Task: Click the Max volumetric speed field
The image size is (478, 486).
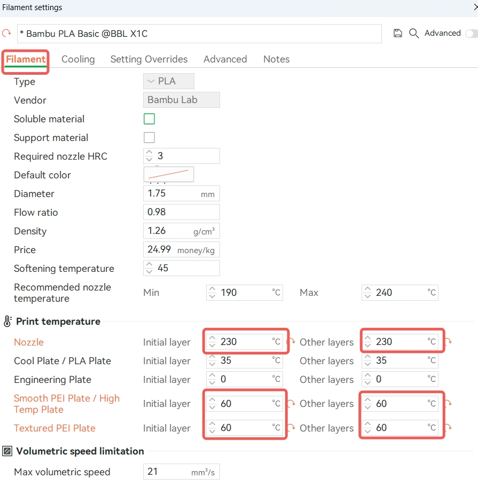Action: pyautogui.click(x=182, y=472)
